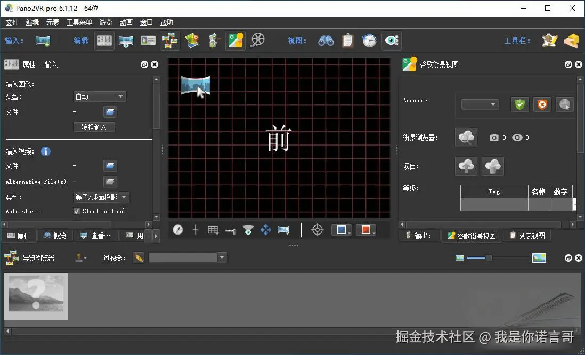Image resolution: width=585 pixels, height=355 pixels.
Task: Click the large thumbnail size icon
Action: [539, 257]
